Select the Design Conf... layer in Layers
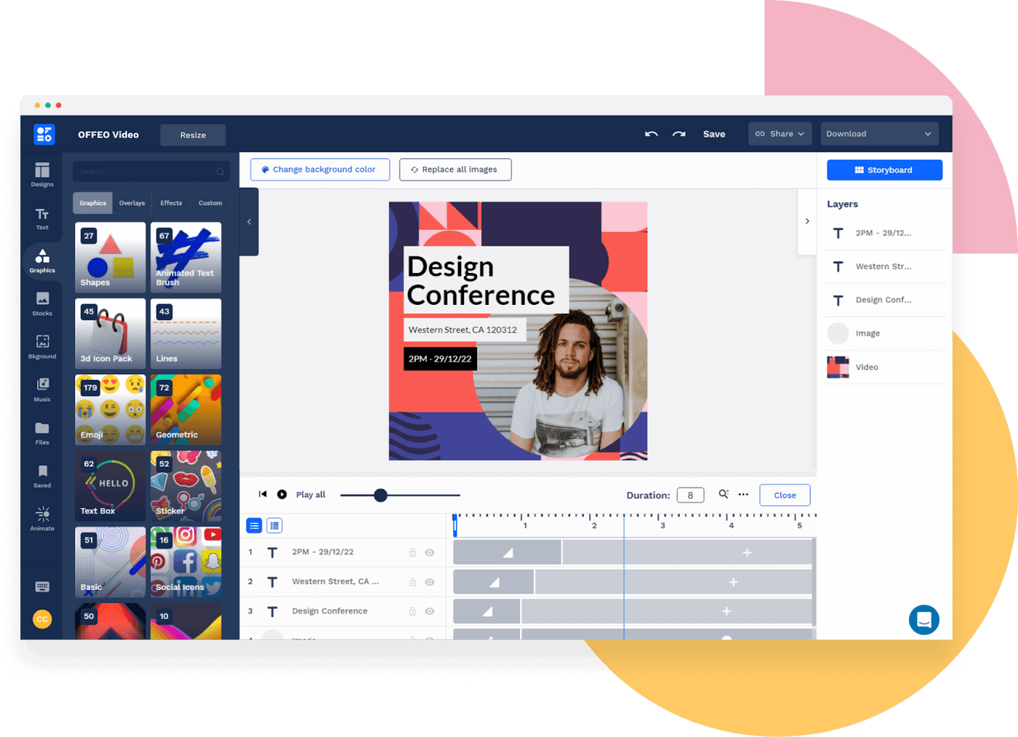This screenshot has height=737, width=1018. (885, 300)
